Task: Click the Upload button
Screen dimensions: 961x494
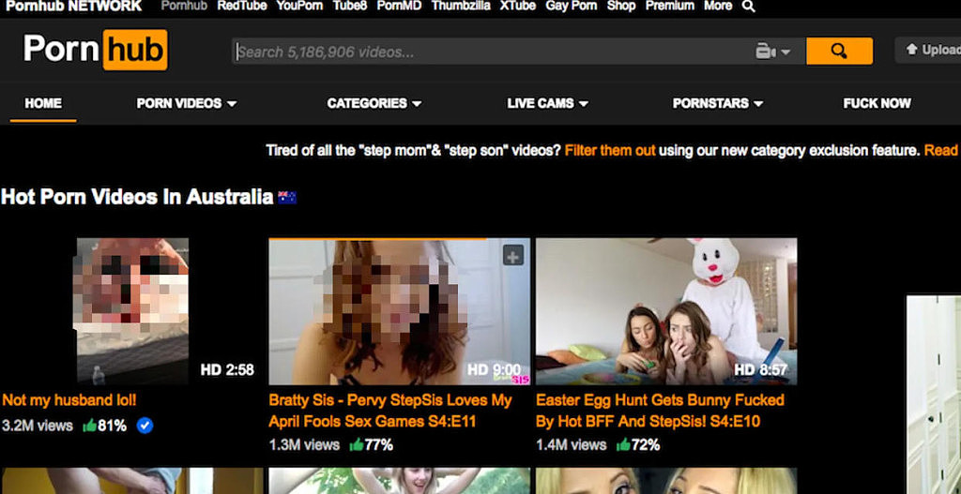Action: click(928, 51)
